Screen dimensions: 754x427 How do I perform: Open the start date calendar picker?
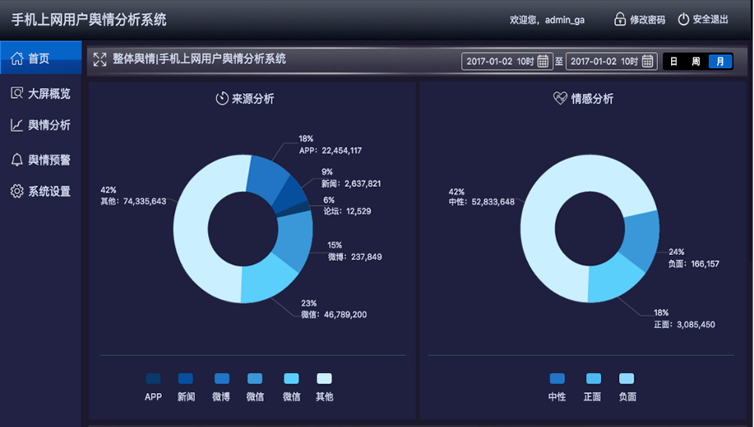[543, 62]
